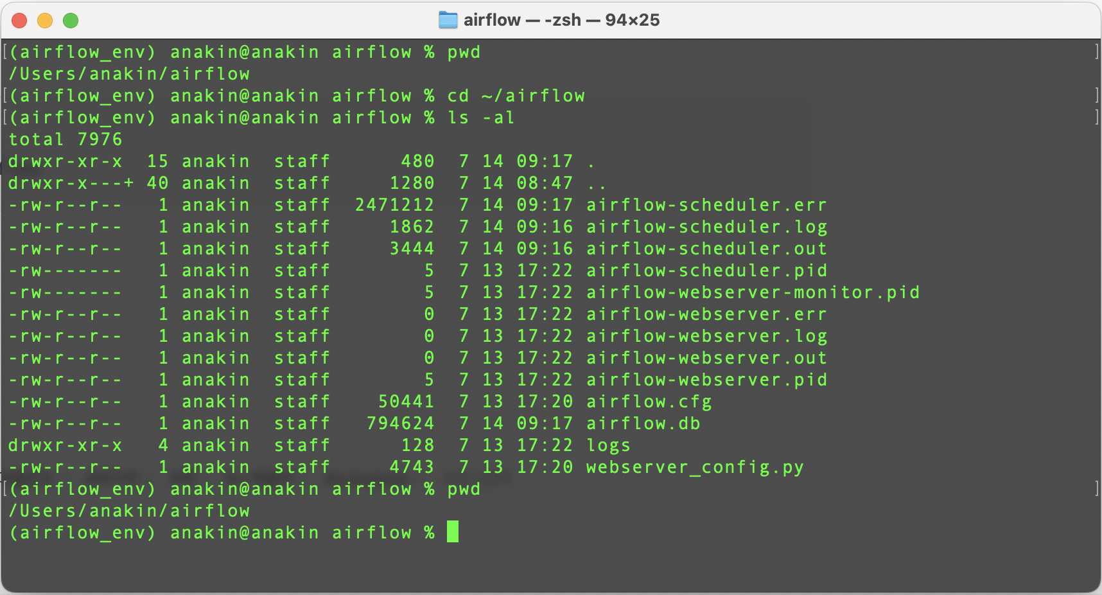Screen dimensions: 1102x595
Task: Click the file size '50441'
Action: click(x=406, y=402)
